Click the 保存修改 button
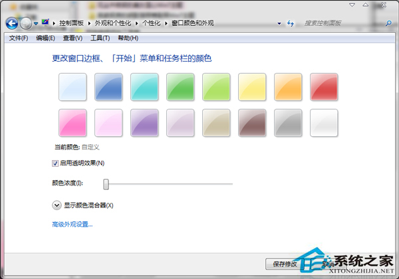This screenshot has width=399, height=279. (x=285, y=264)
